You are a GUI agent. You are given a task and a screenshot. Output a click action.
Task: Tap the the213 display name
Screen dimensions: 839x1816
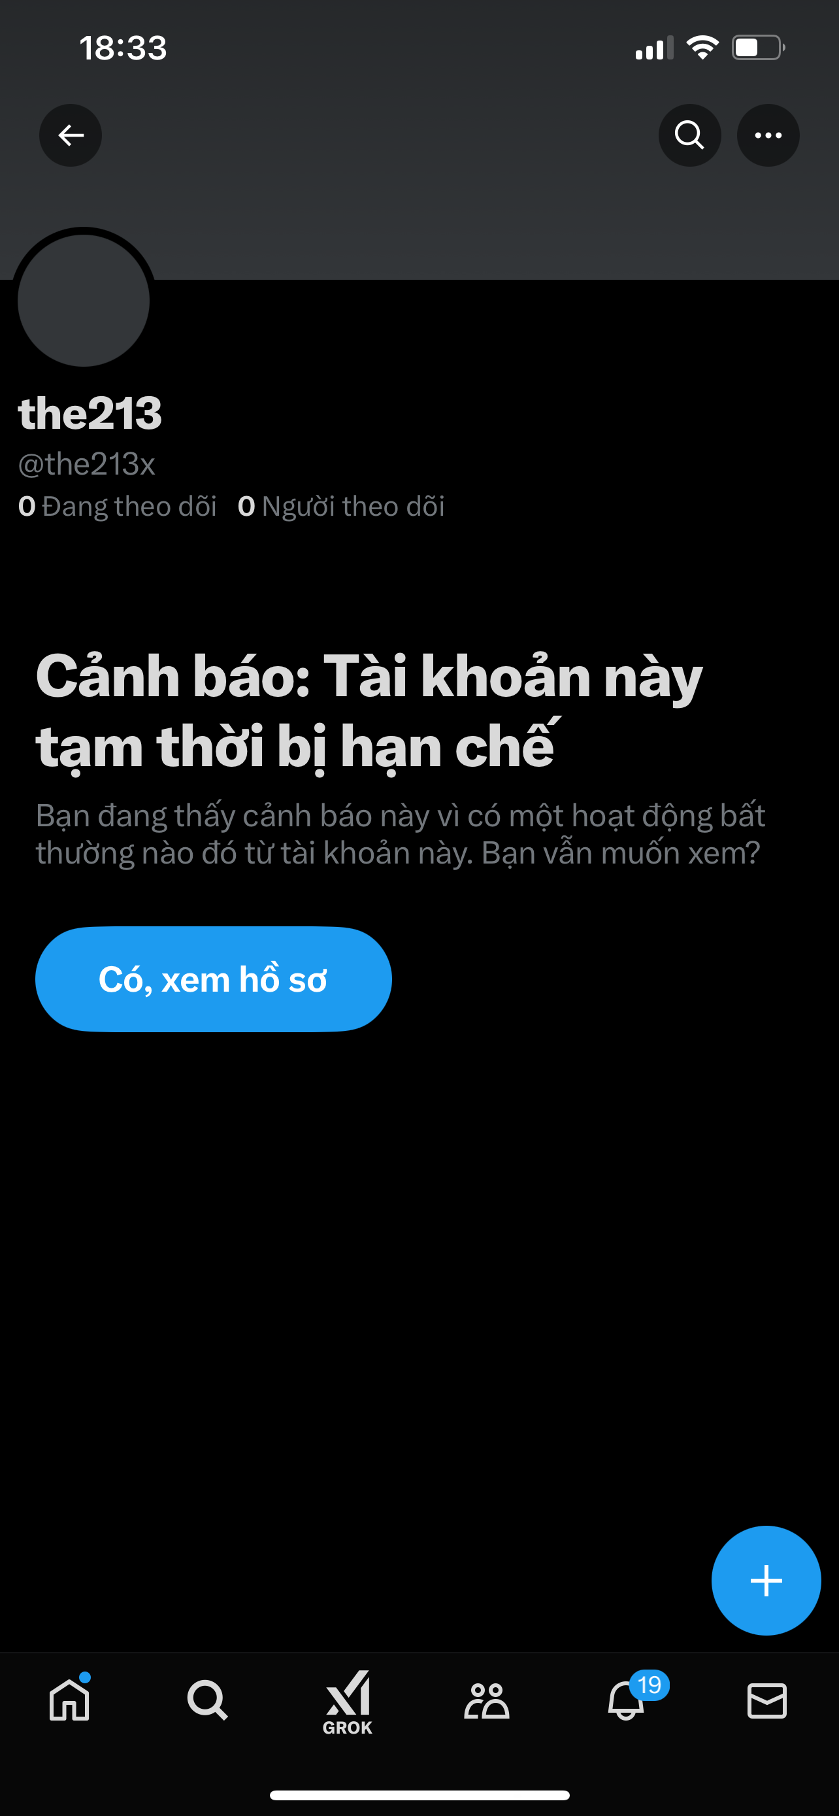point(90,413)
